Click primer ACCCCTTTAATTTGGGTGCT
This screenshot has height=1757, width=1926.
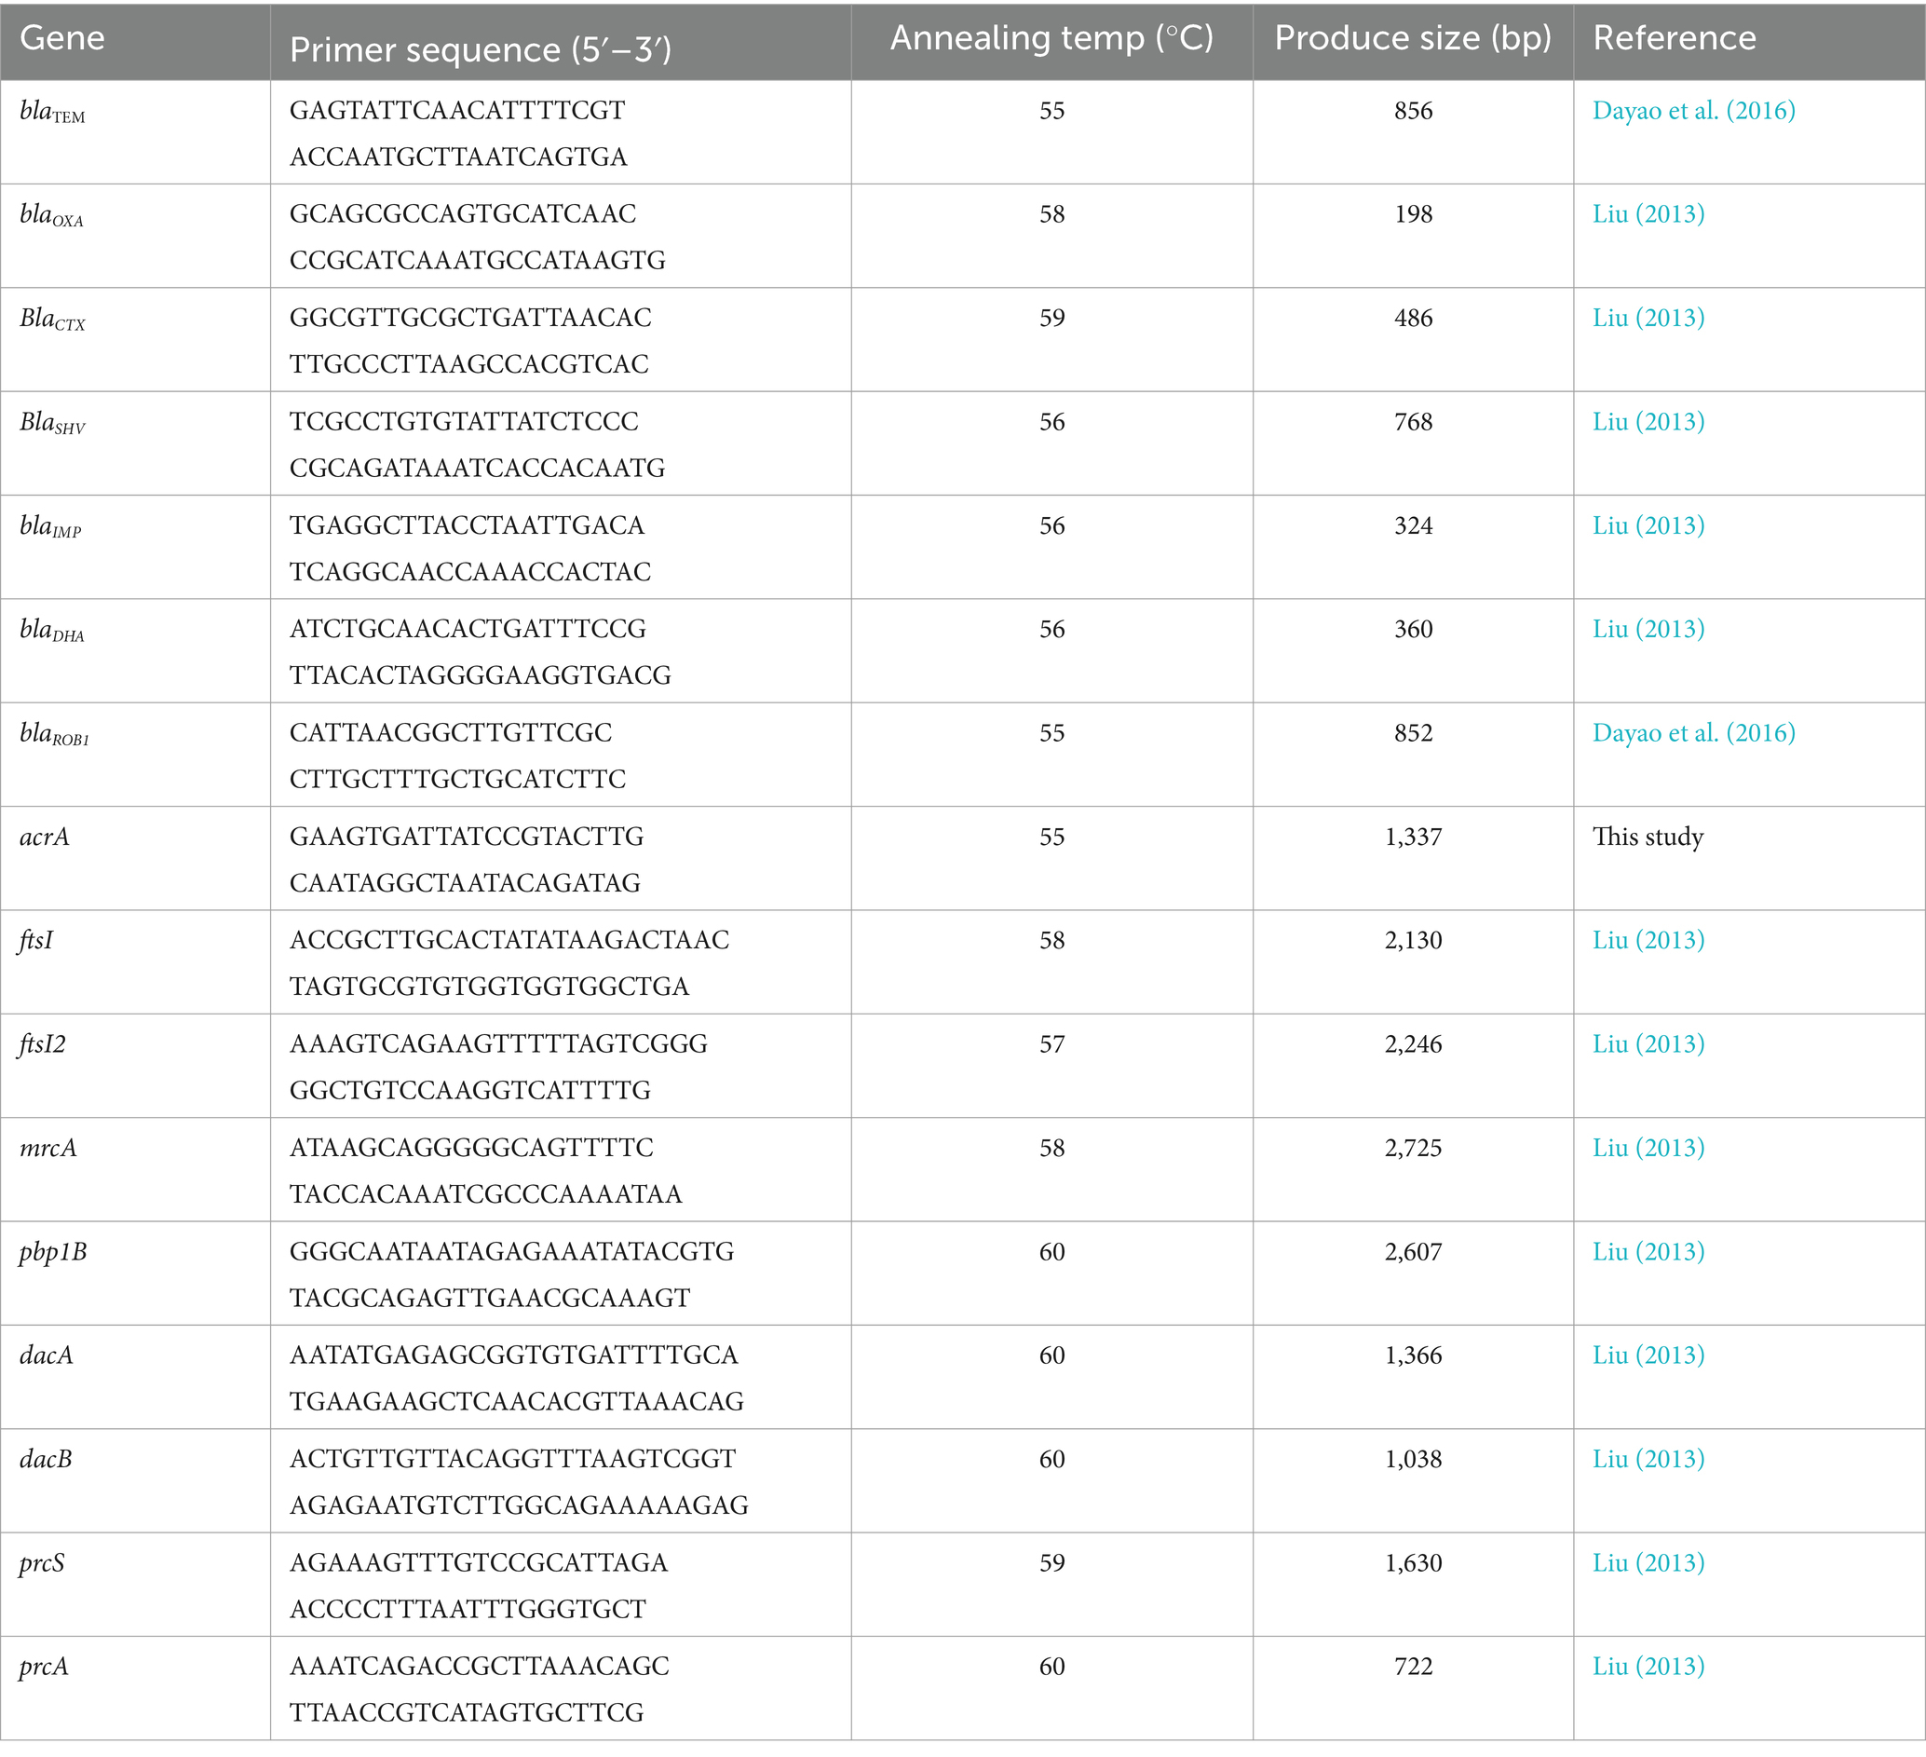point(468,1610)
